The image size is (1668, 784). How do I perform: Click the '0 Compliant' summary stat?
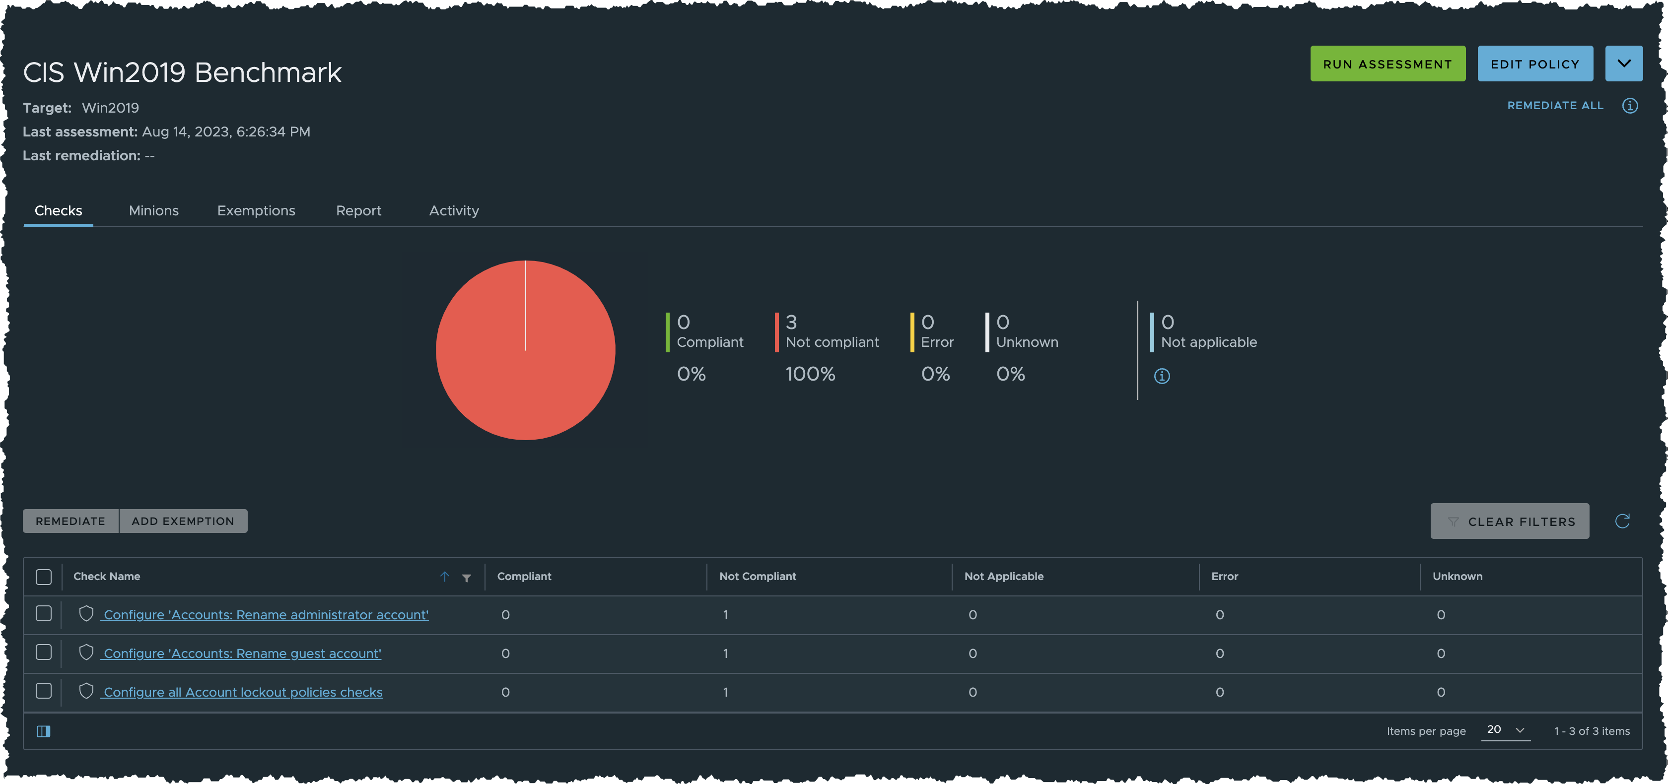pos(704,332)
